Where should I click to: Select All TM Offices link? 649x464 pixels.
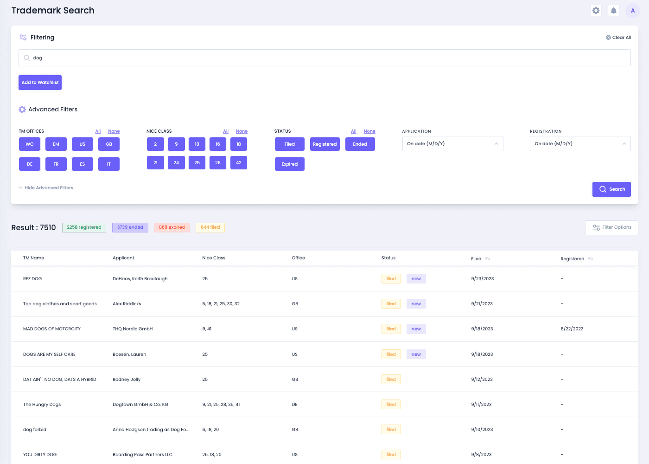pos(98,131)
